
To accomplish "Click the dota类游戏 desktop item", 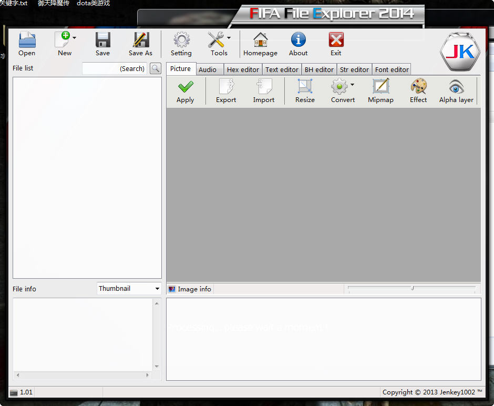I will 93,4.
